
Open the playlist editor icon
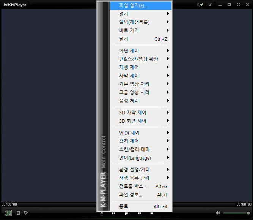pyautogui.click(x=18, y=213)
